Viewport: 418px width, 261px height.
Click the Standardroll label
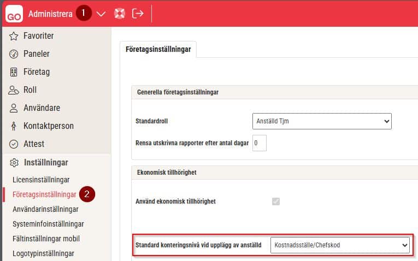152,121
